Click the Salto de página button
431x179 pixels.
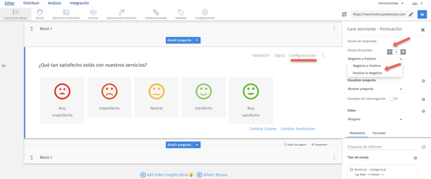(x=295, y=145)
